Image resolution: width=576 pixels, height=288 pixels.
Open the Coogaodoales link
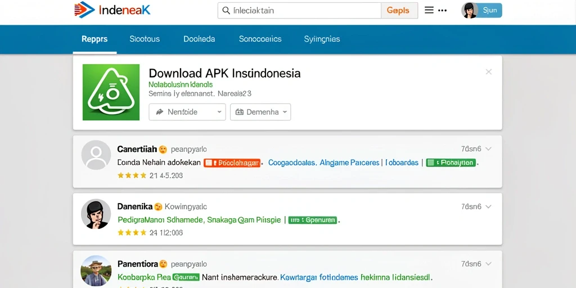pos(292,163)
